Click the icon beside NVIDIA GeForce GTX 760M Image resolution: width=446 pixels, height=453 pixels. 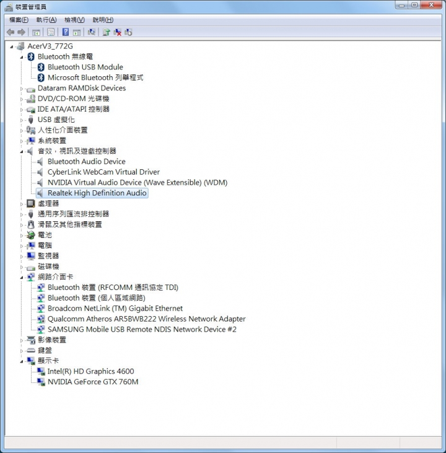point(41,382)
